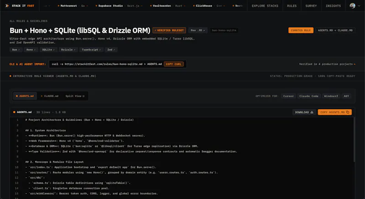Click the AGENTS.md file name header
The width and height of the screenshot is (365, 199).
point(24,112)
